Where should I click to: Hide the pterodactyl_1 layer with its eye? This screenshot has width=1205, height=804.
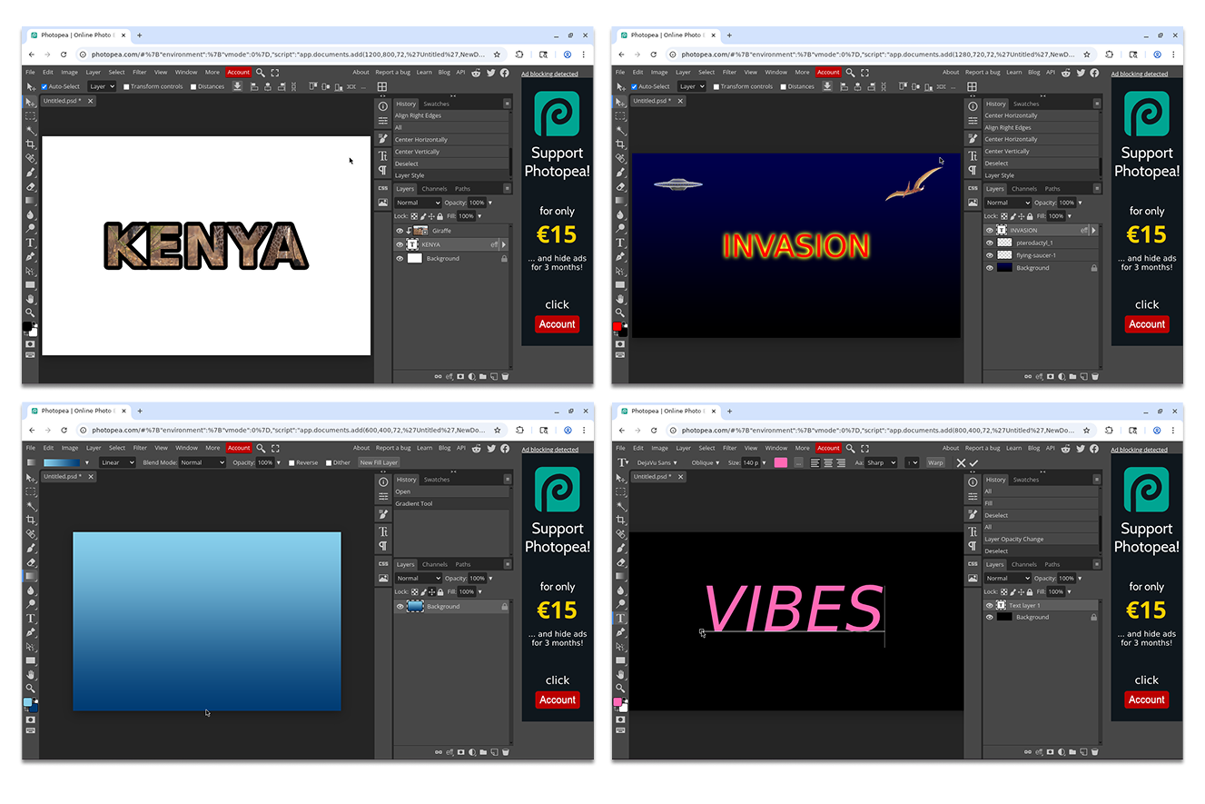990,243
